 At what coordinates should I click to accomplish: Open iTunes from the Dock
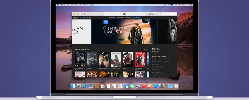(x=144, y=86)
